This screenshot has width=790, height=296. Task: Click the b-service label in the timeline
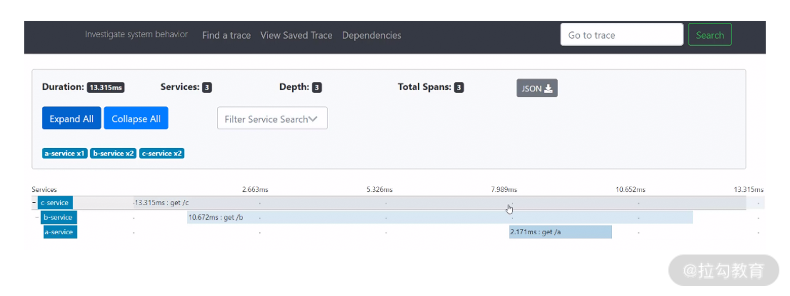[59, 218]
